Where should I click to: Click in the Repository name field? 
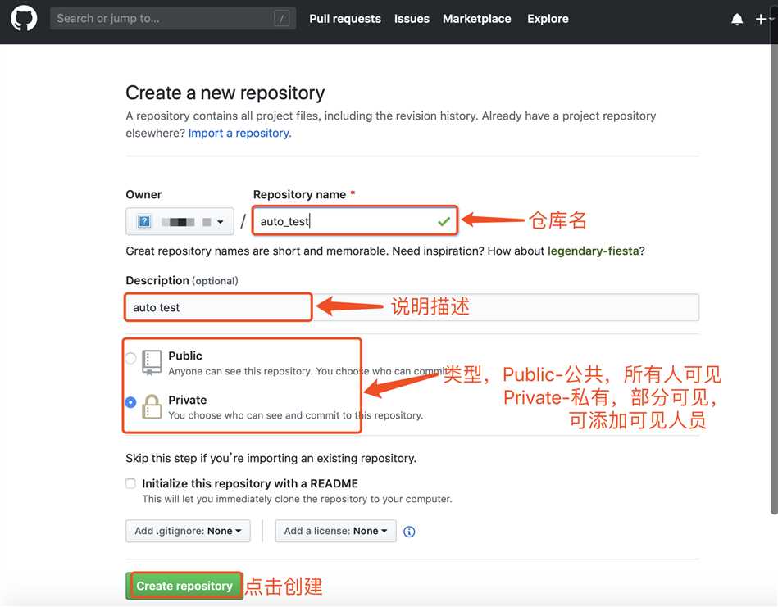point(355,221)
